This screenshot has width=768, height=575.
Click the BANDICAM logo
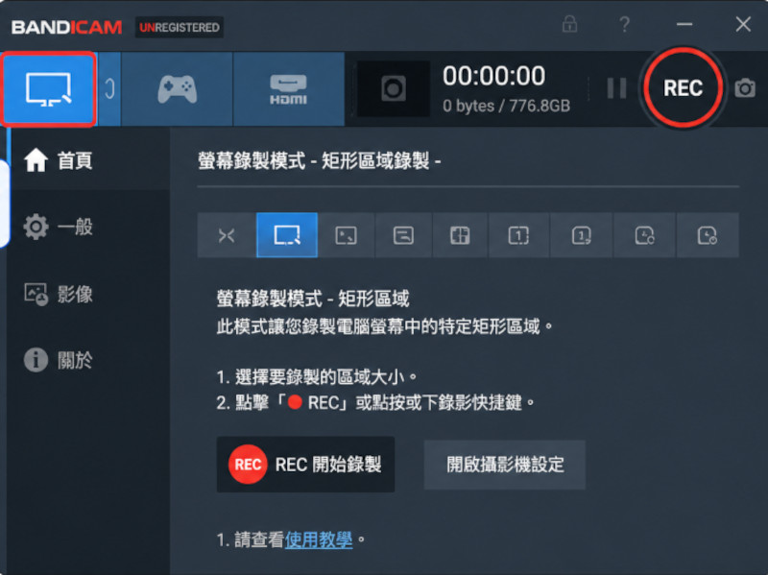click(66, 28)
